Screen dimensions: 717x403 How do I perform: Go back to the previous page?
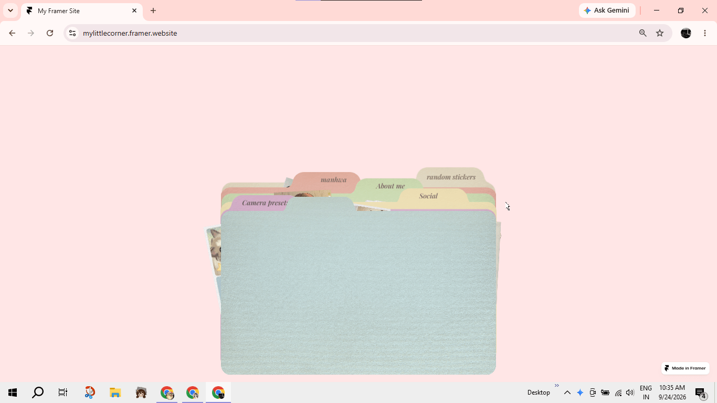(x=12, y=33)
